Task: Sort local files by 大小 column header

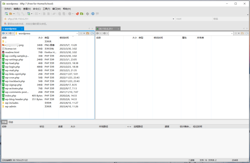Action: (x=36, y=38)
